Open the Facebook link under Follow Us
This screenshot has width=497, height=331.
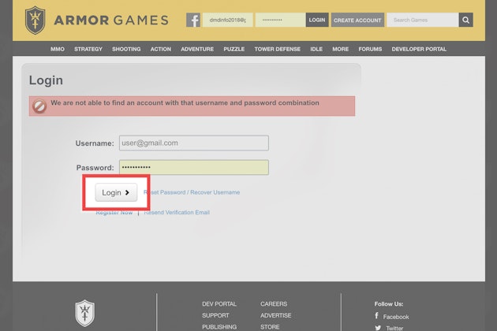pos(392,317)
